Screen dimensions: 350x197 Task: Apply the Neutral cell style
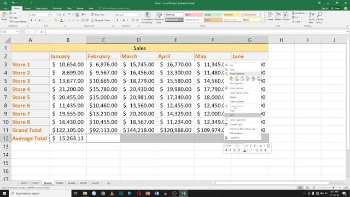(232, 15)
